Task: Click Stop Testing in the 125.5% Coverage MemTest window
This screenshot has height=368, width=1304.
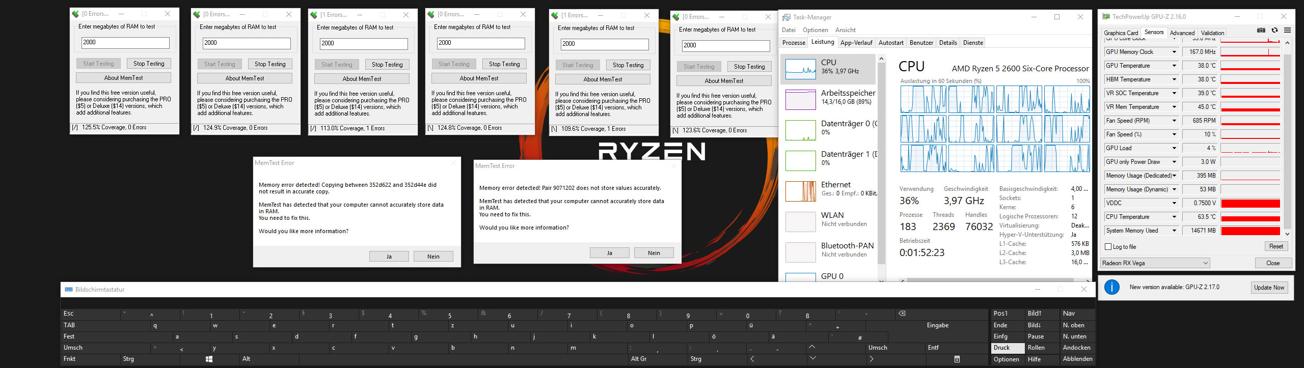Action: click(x=149, y=64)
